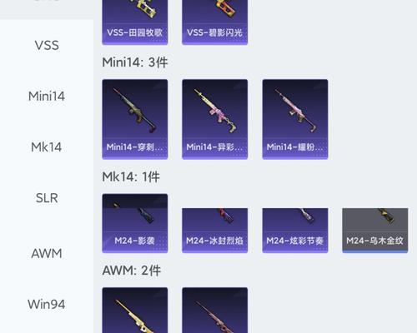View the M24-炫彩节奏 skin card
The height and width of the screenshot is (333, 417).
(295, 231)
